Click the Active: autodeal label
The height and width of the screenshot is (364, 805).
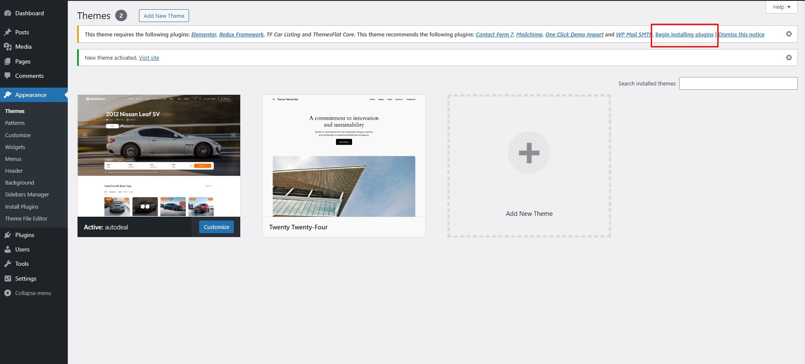(106, 227)
